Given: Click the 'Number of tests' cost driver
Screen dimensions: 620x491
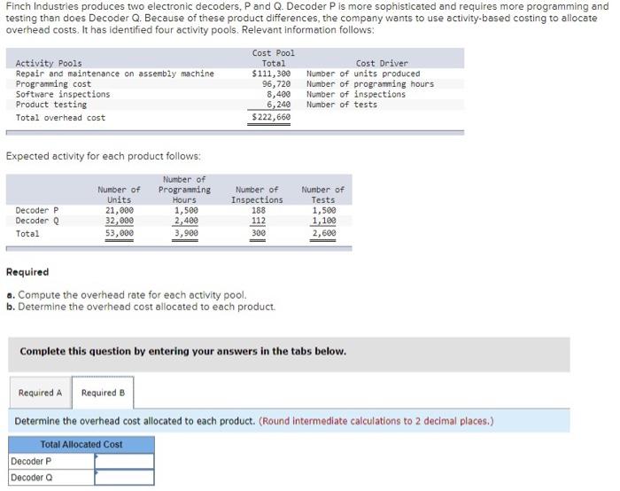Looking at the screenshot, I should (342, 105).
